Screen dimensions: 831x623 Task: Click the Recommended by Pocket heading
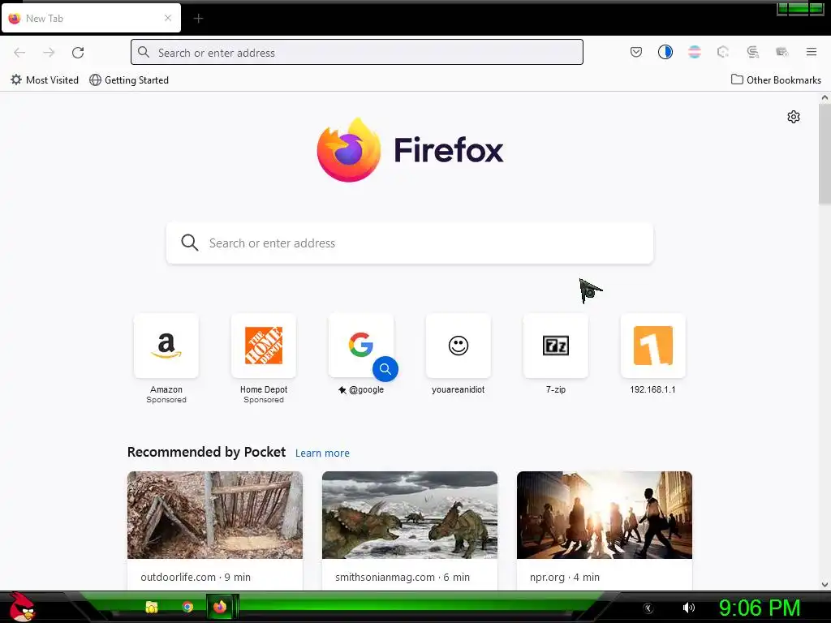tap(206, 452)
